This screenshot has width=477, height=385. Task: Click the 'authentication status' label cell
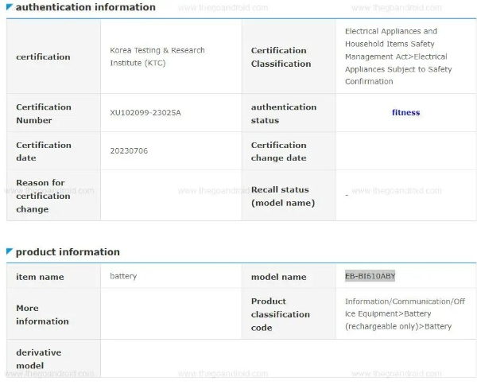point(289,113)
